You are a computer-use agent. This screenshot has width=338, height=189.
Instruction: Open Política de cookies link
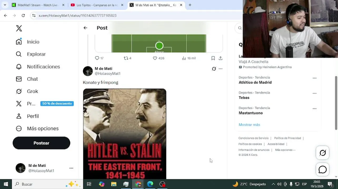(x=250, y=144)
